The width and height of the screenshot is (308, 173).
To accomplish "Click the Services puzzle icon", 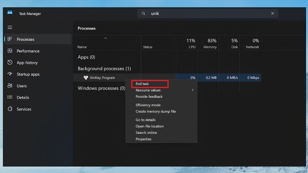I will (10, 109).
